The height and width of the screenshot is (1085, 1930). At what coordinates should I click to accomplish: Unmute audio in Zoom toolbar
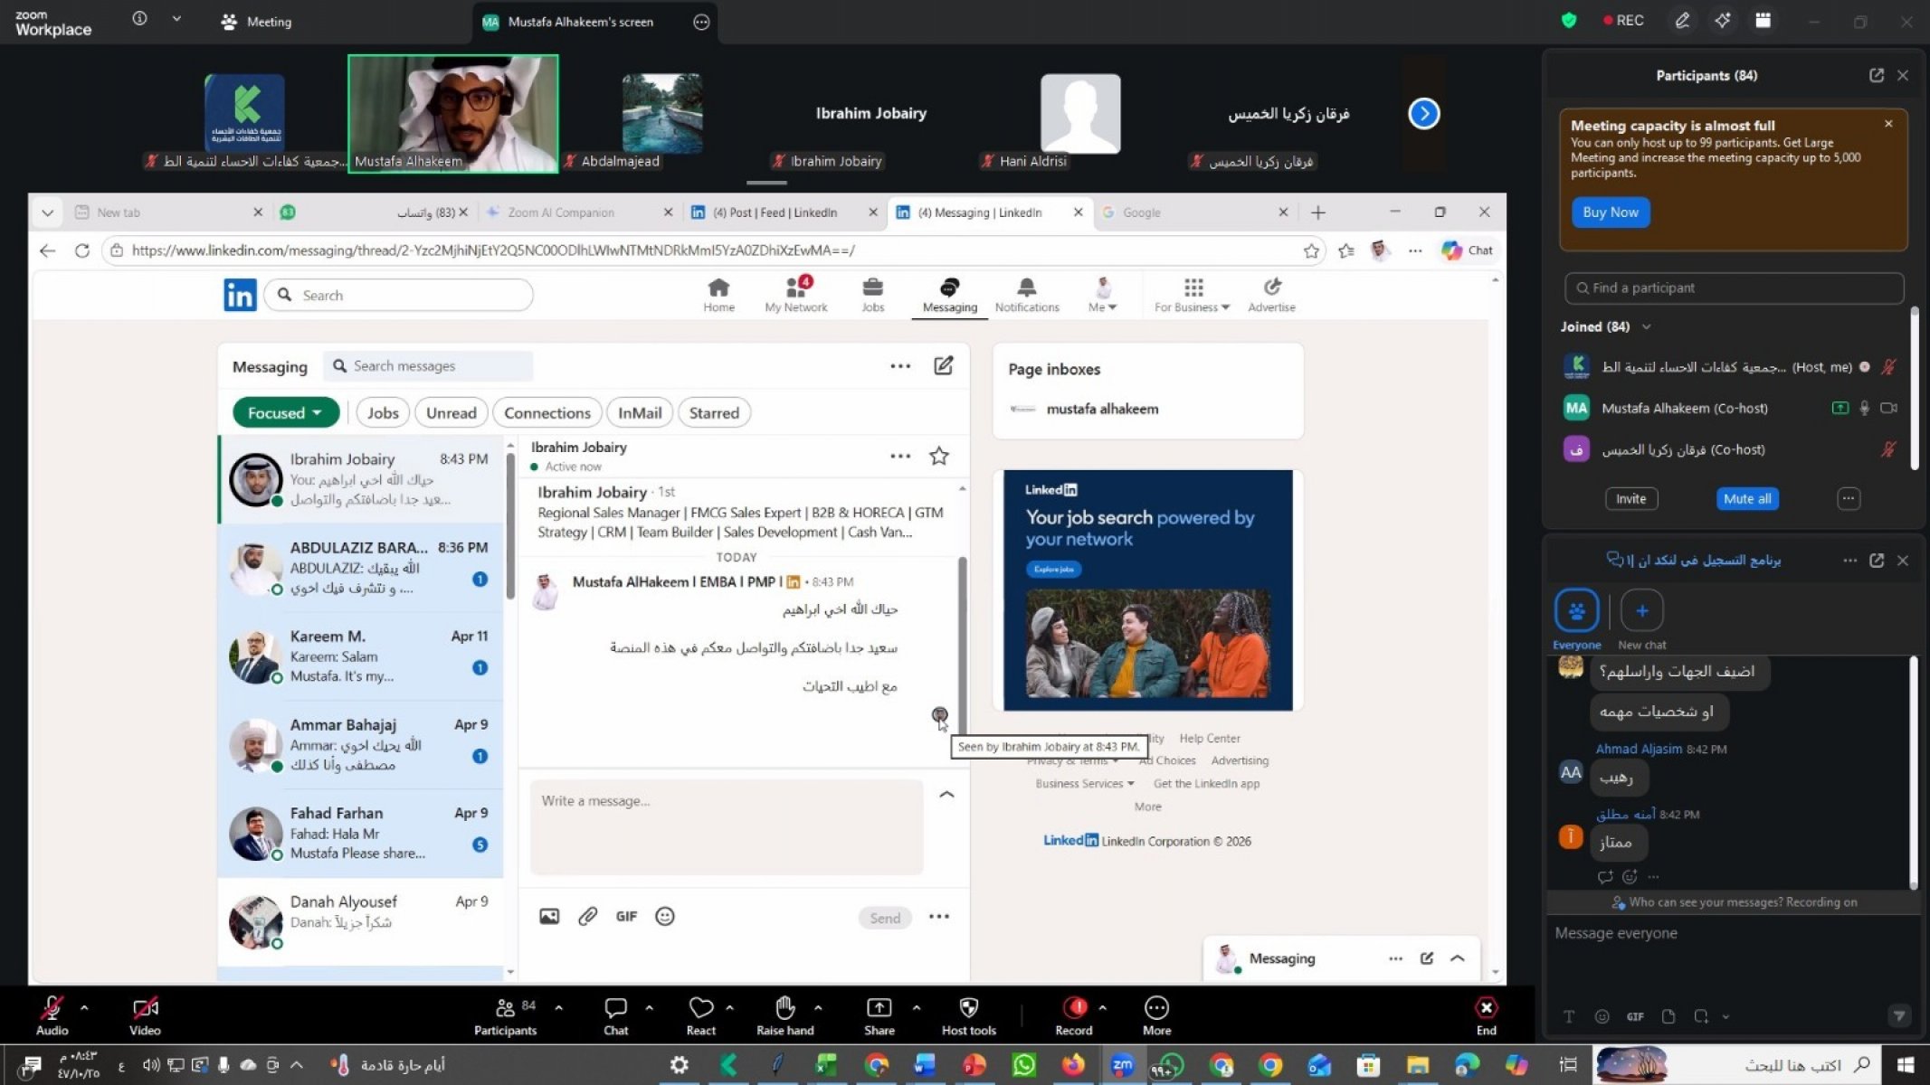click(x=52, y=1008)
